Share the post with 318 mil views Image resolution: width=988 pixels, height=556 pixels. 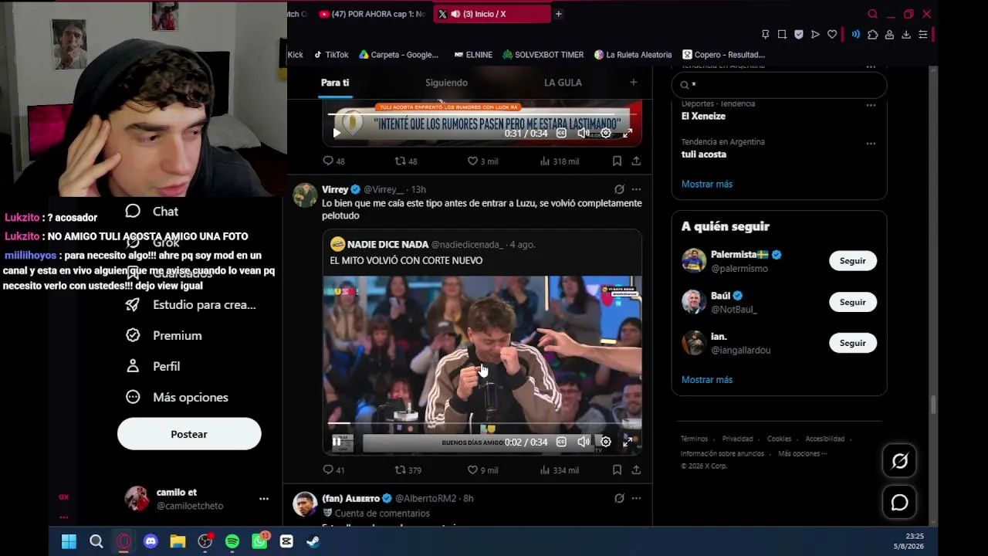click(636, 161)
